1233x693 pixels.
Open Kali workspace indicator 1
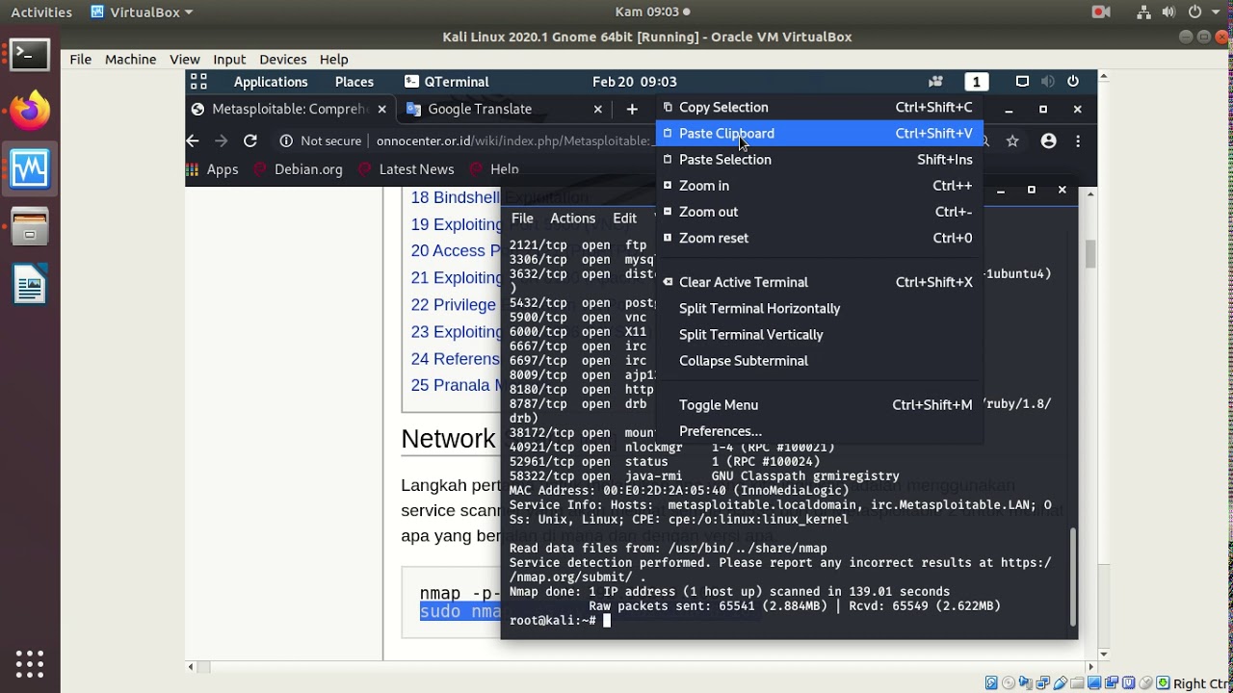(976, 82)
